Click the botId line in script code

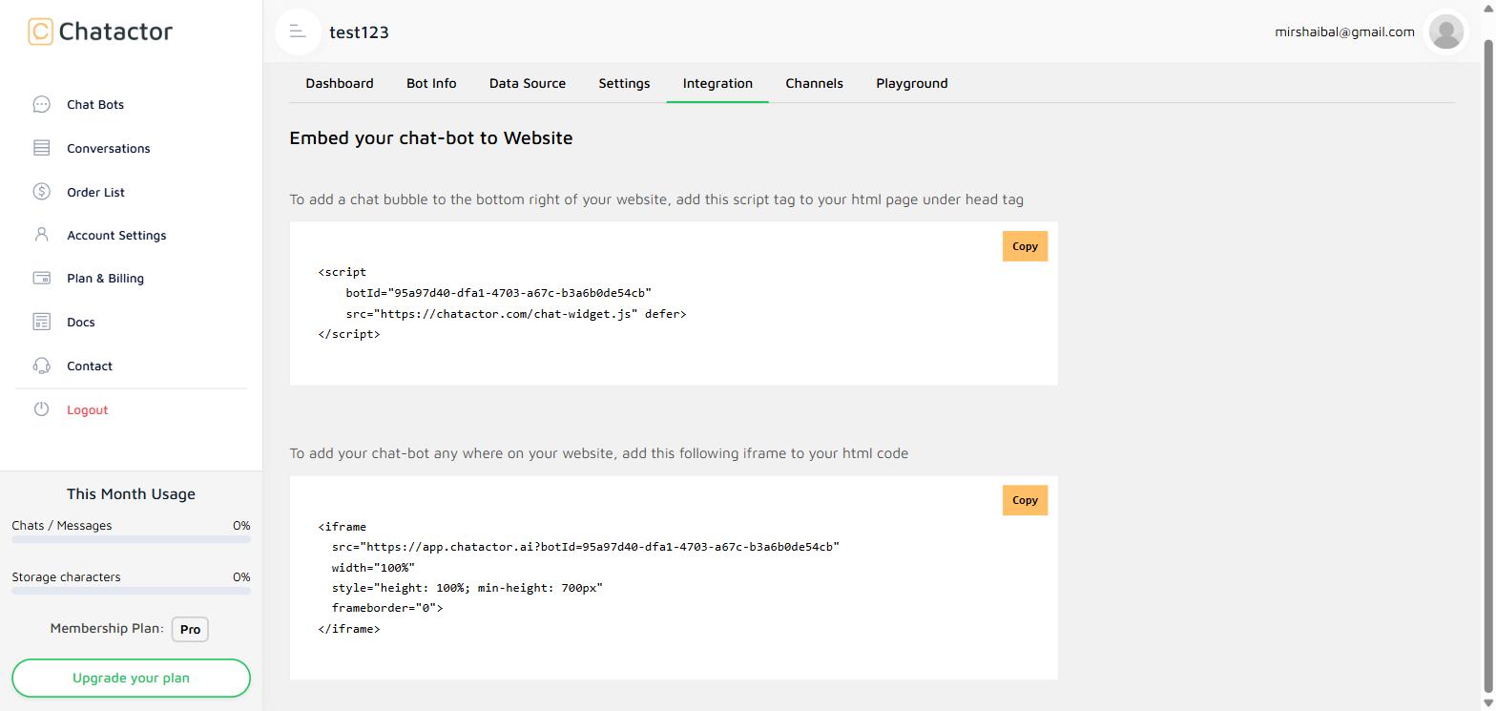(x=498, y=293)
